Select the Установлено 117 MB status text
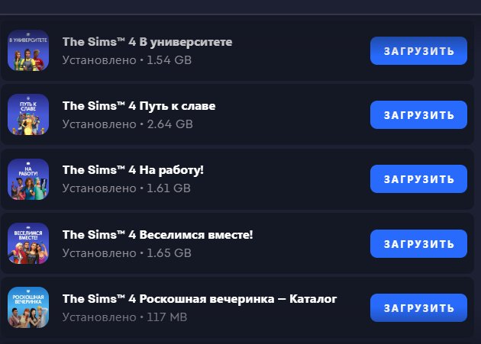 125,317
